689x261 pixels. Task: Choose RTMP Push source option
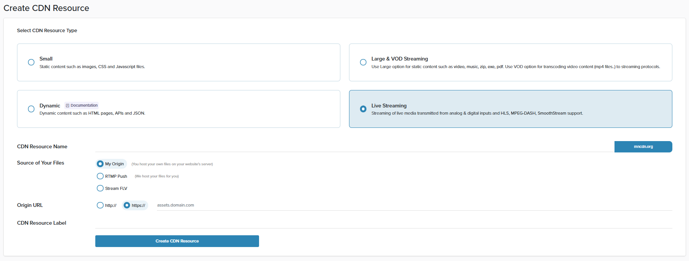click(100, 176)
